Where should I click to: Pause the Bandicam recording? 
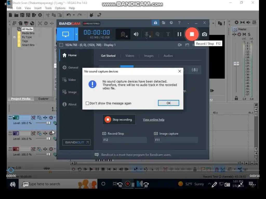[179, 34]
